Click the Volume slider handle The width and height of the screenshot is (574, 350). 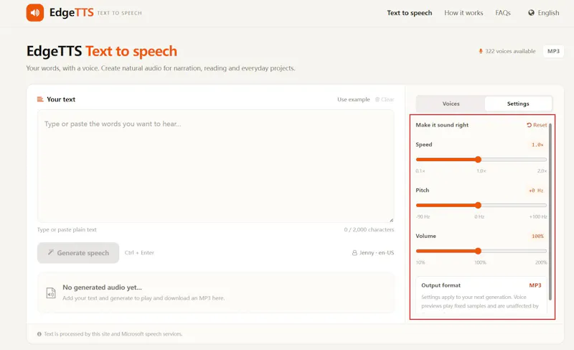pos(478,251)
